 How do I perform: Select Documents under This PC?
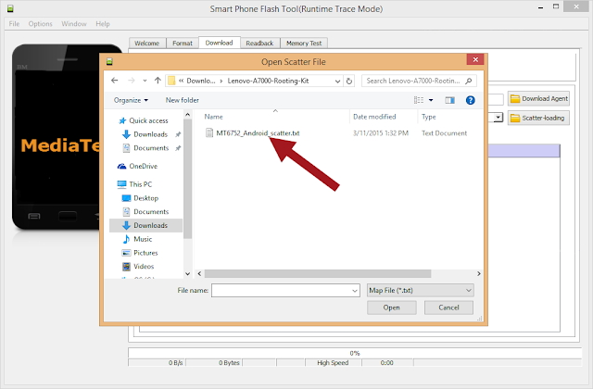pos(151,212)
